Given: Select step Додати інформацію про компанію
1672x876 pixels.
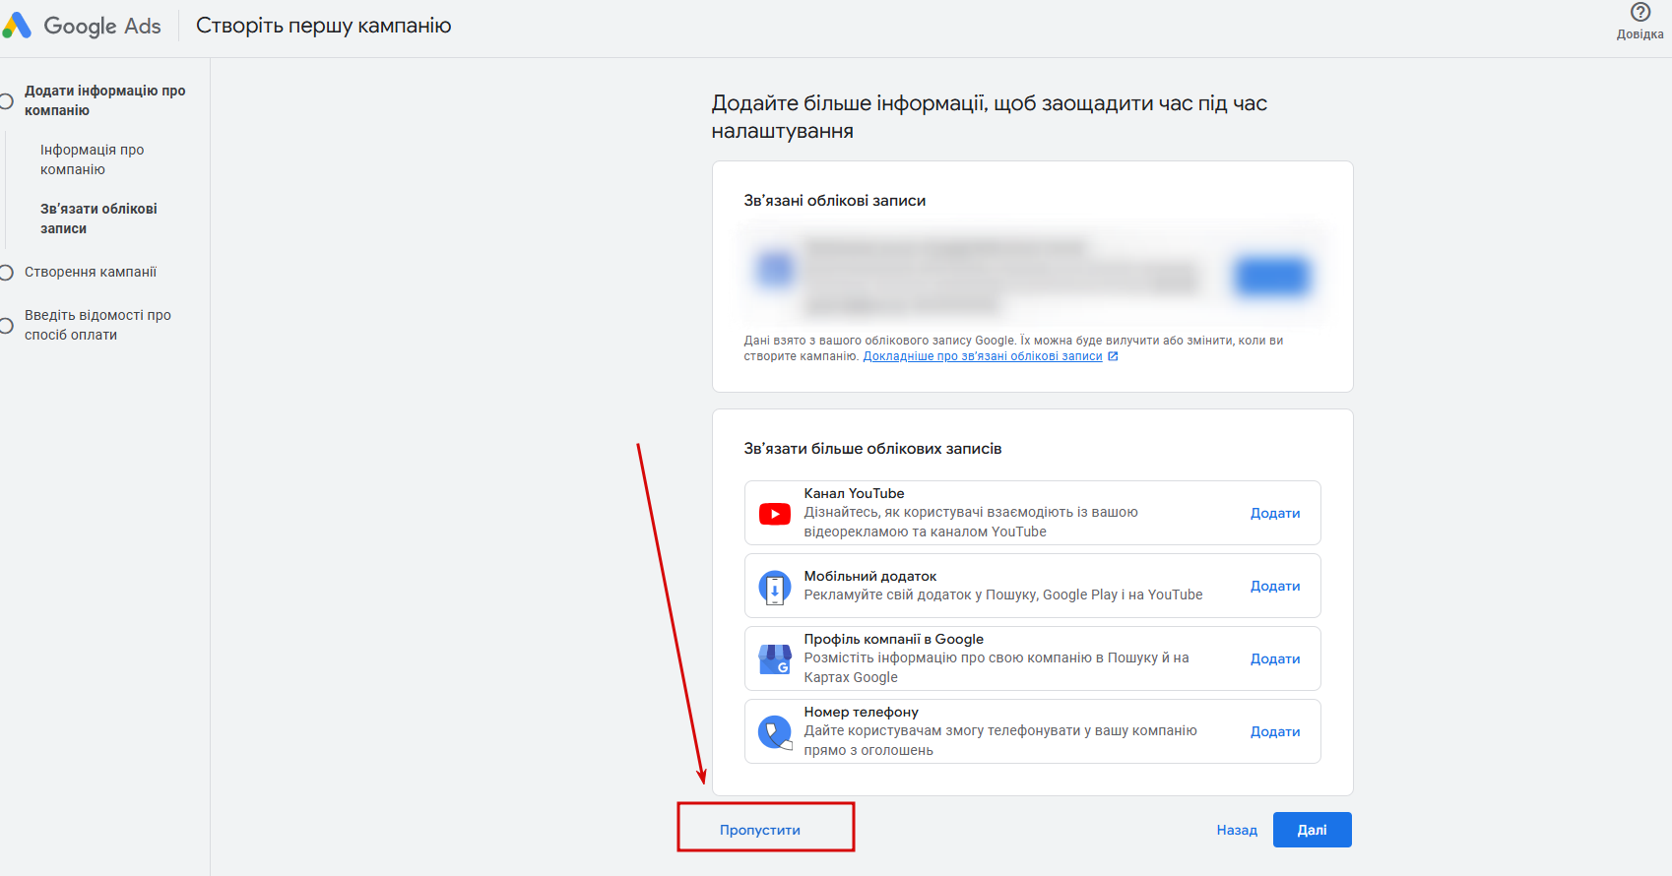Looking at the screenshot, I should coord(104,100).
